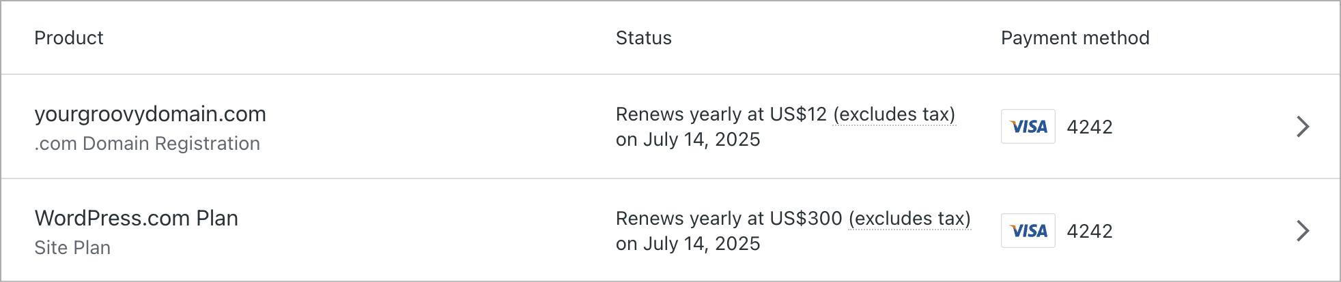This screenshot has width=1341, height=282.
Task: Click the Product column header
Action: coord(69,38)
